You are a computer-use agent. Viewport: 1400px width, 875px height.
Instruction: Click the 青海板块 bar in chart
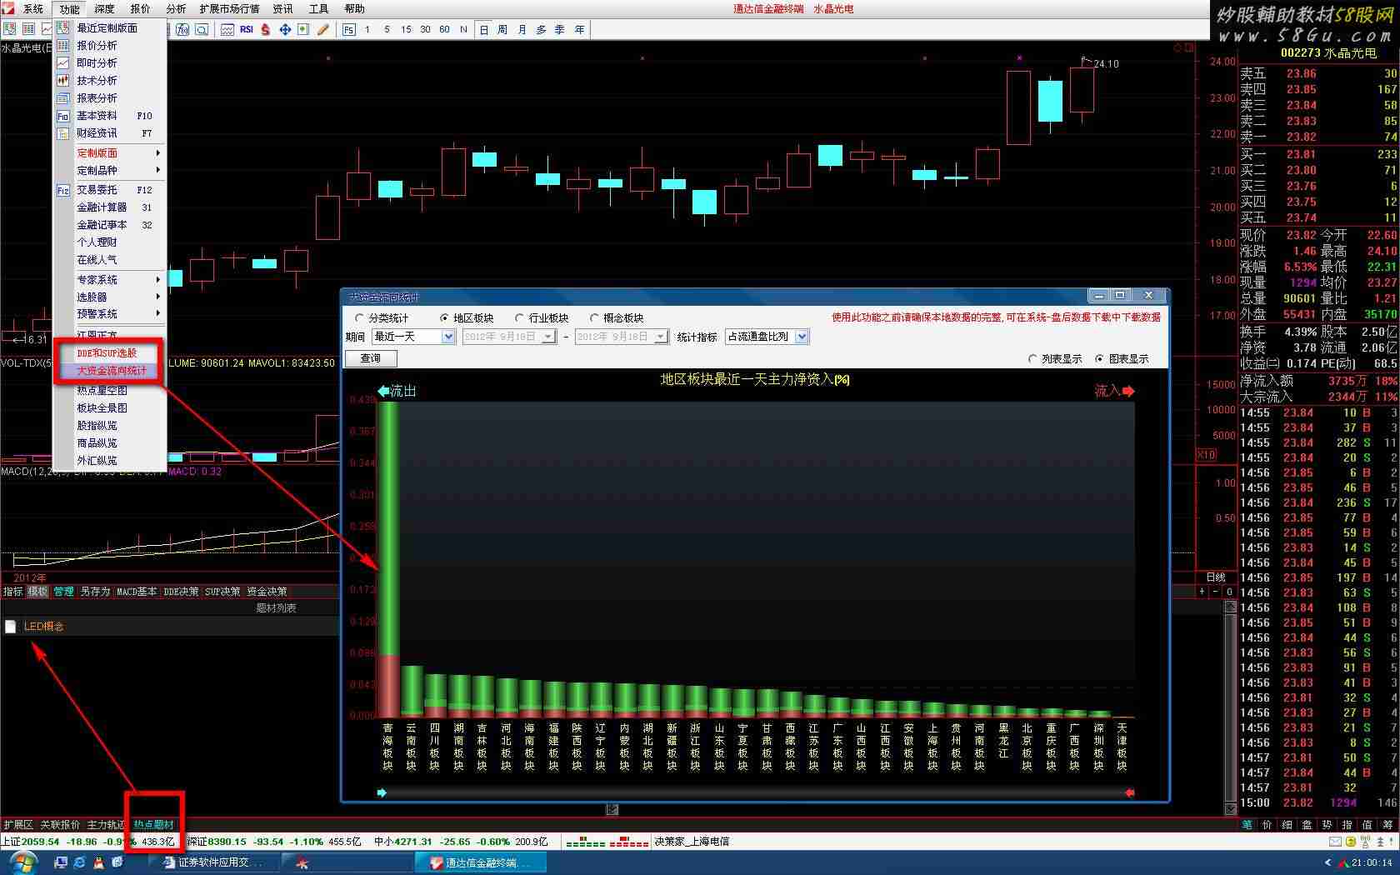click(387, 558)
